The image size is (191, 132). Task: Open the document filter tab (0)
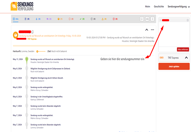27,19
